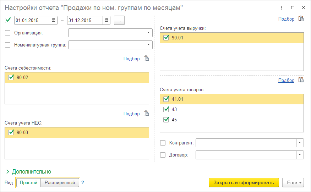Open the Договор dropdown arrow
311x192 pixels.
[300, 155]
